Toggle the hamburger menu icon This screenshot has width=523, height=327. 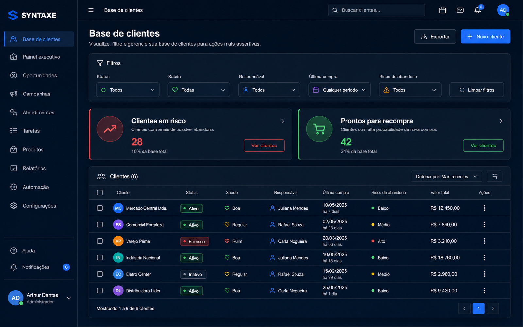(91, 10)
